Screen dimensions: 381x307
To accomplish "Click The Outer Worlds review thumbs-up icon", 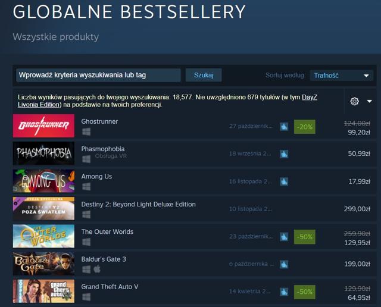I will 284,237.
